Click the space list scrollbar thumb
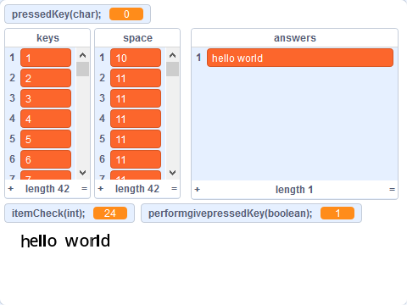 coord(172,69)
